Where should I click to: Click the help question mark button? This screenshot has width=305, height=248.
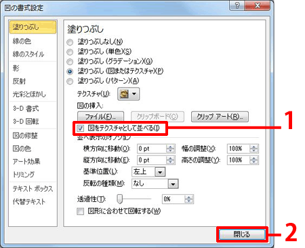tap(237, 5)
